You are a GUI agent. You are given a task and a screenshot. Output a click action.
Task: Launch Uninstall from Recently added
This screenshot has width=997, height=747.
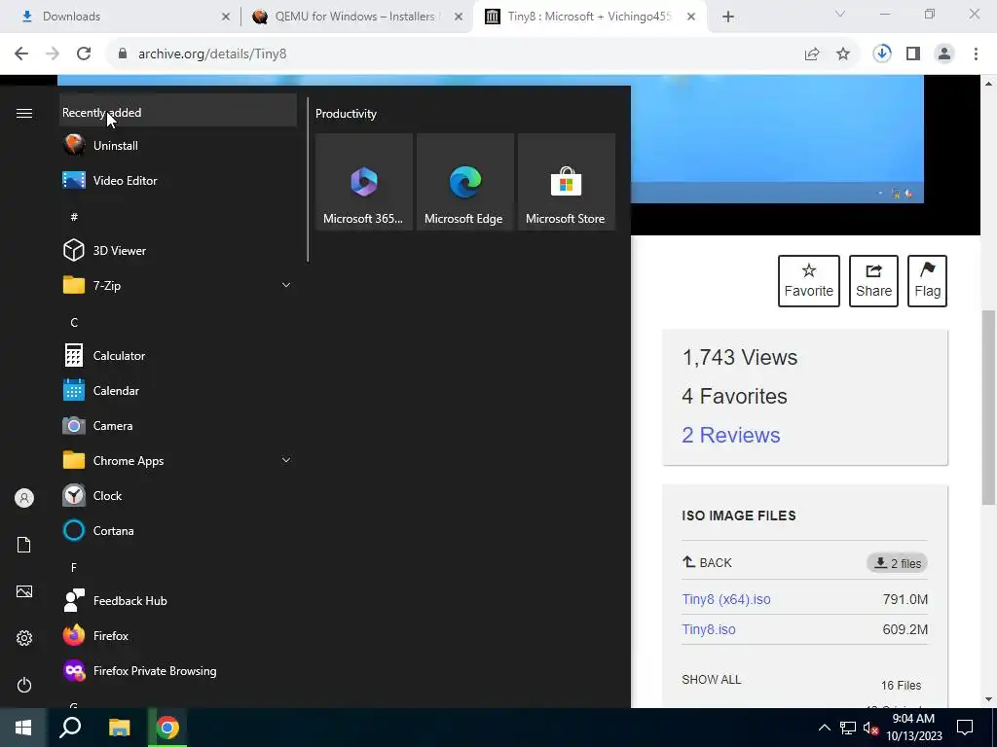tap(177, 146)
